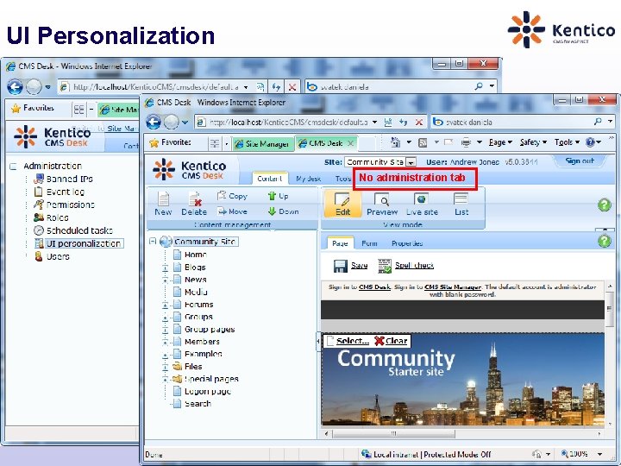
Task: Collapse the Community Site root node
Action: [153, 241]
